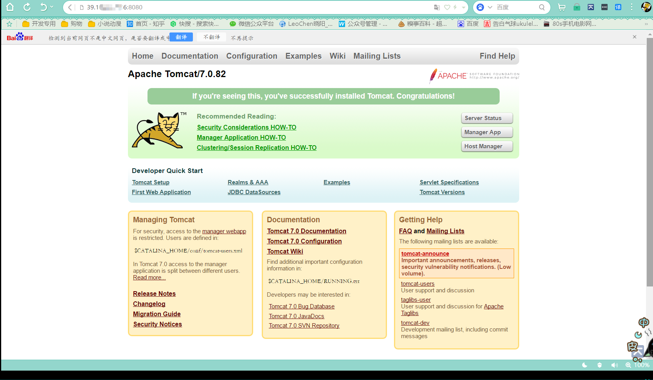The height and width of the screenshot is (380, 653).
Task: Open the Mailing Lists nav item
Action: coord(377,56)
